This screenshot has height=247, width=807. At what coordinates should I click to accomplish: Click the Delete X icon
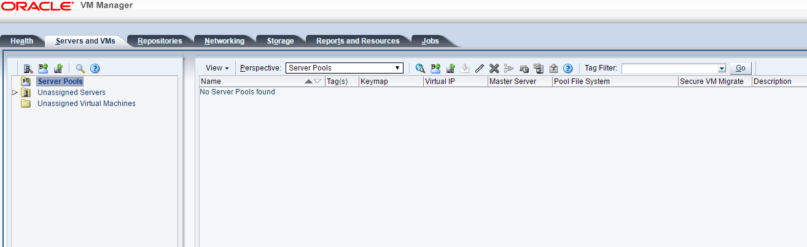tap(494, 68)
